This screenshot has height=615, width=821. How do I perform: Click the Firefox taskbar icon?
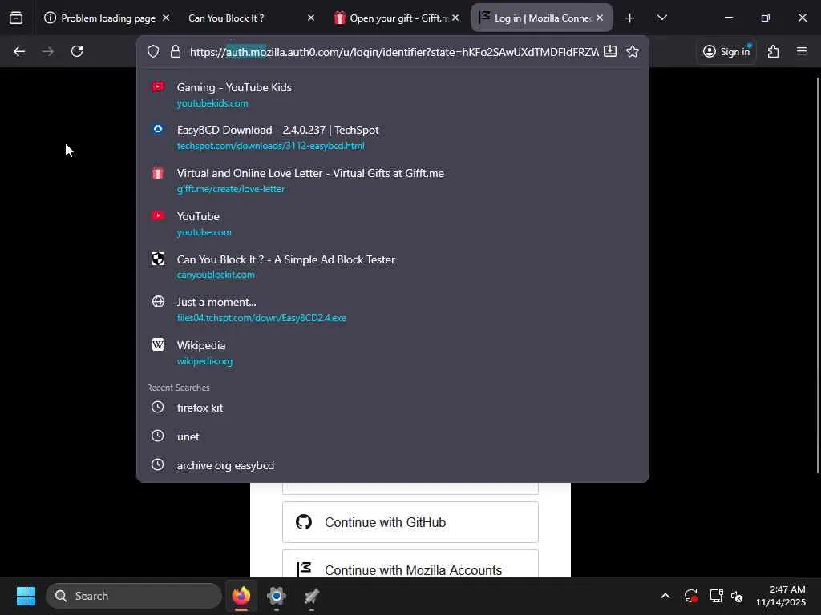coord(241,596)
